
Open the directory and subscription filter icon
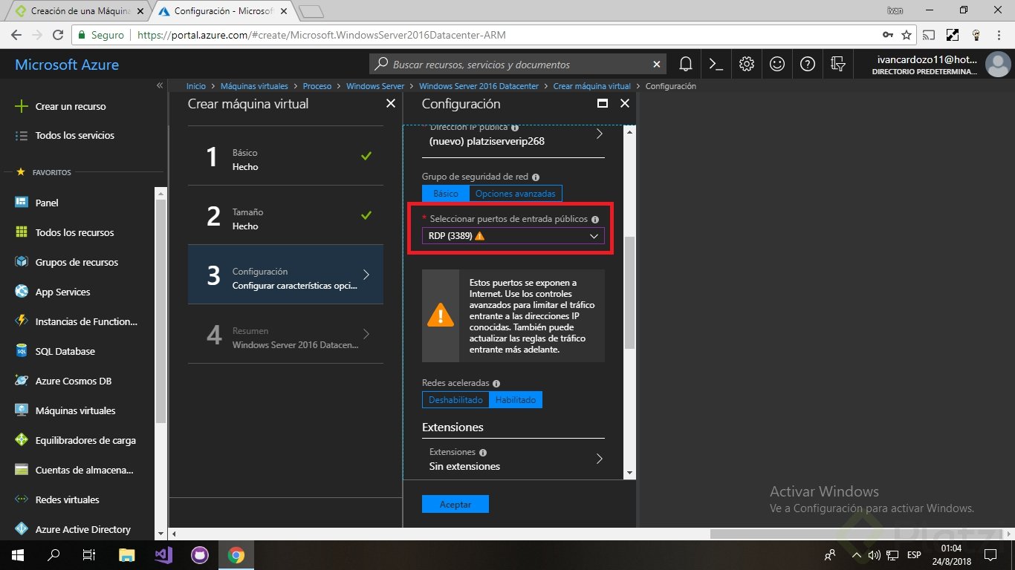838,65
